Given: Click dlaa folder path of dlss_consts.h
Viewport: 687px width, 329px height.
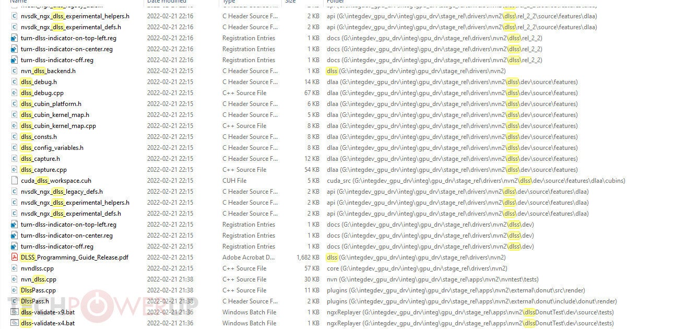Looking at the screenshot, I should click(452, 137).
